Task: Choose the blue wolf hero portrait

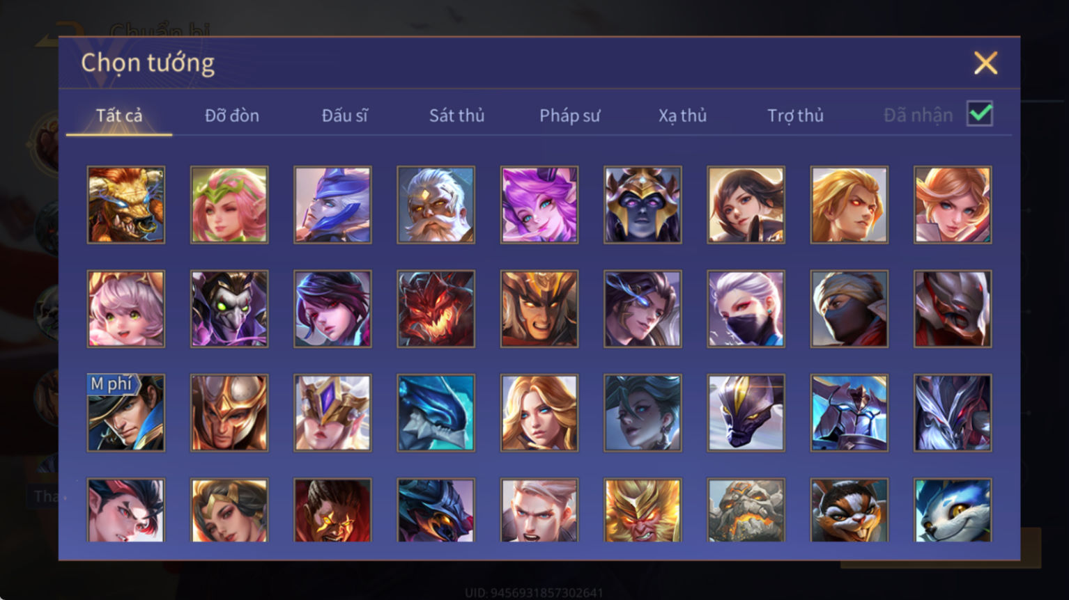Action: (x=953, y=510)
